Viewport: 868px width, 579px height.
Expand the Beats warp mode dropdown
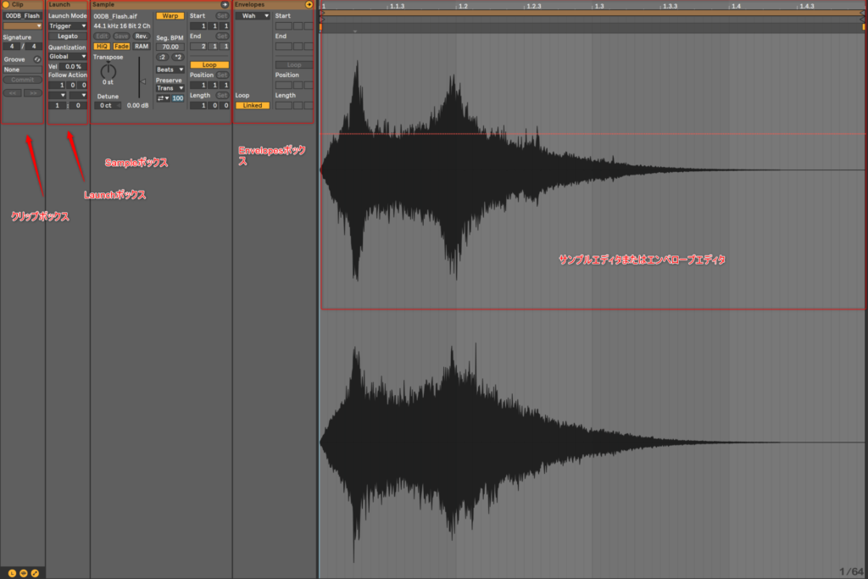coord(170,70)
